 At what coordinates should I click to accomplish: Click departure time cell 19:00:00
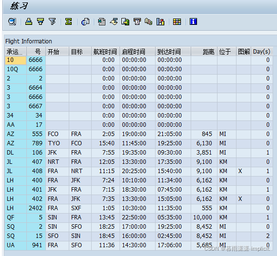138,134
